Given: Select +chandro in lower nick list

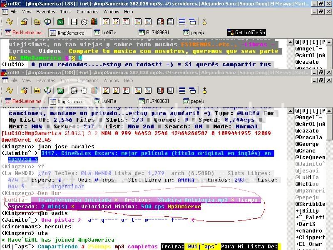Looking at the screenshot, I should coord(309,231).
